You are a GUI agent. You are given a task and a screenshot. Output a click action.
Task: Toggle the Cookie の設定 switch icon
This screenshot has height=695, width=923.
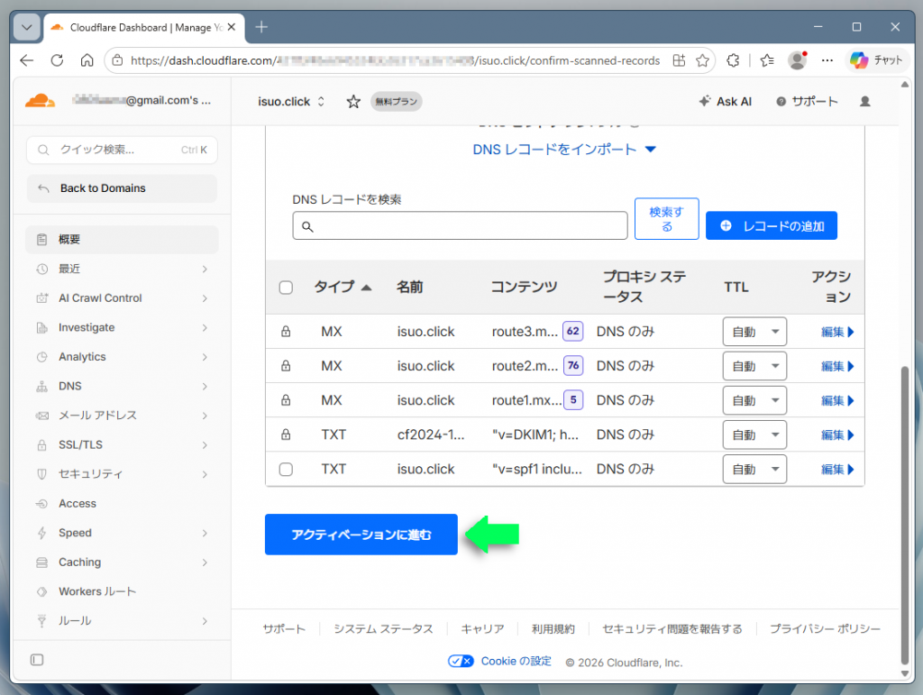pyautogui.click(x=461, y=661)
